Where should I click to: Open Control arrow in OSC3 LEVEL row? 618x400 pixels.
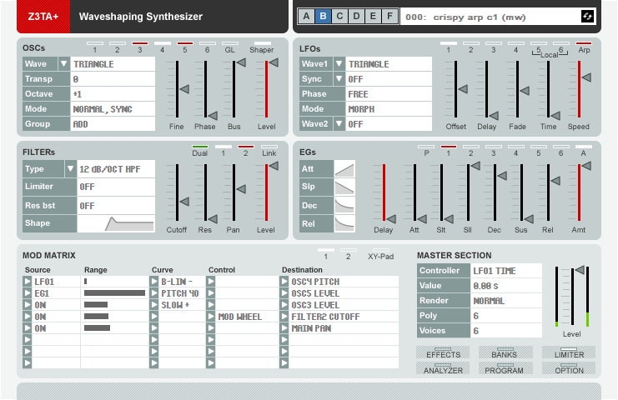point(211,305)
